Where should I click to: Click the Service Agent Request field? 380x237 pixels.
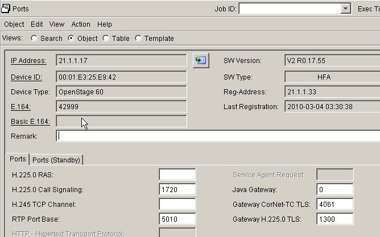pyautogui.click(x=335, y=175)
